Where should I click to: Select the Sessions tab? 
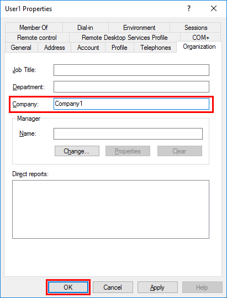click(x=196, y=28)
